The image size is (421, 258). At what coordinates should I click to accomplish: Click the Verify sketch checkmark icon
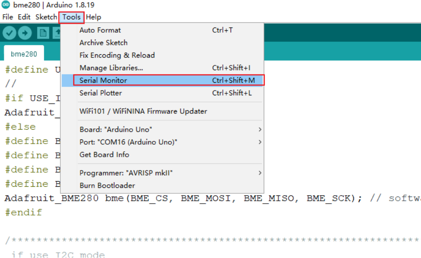(9, 33)
